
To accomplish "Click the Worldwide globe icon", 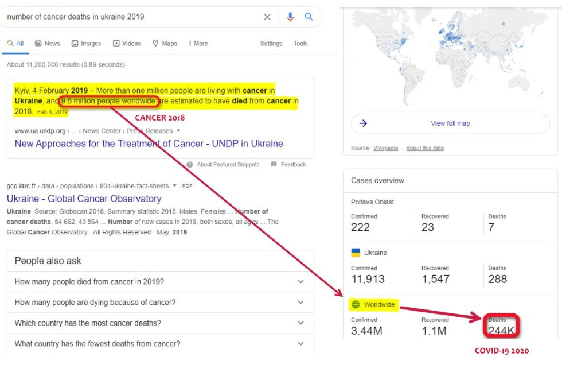I will tap(356, 304).
